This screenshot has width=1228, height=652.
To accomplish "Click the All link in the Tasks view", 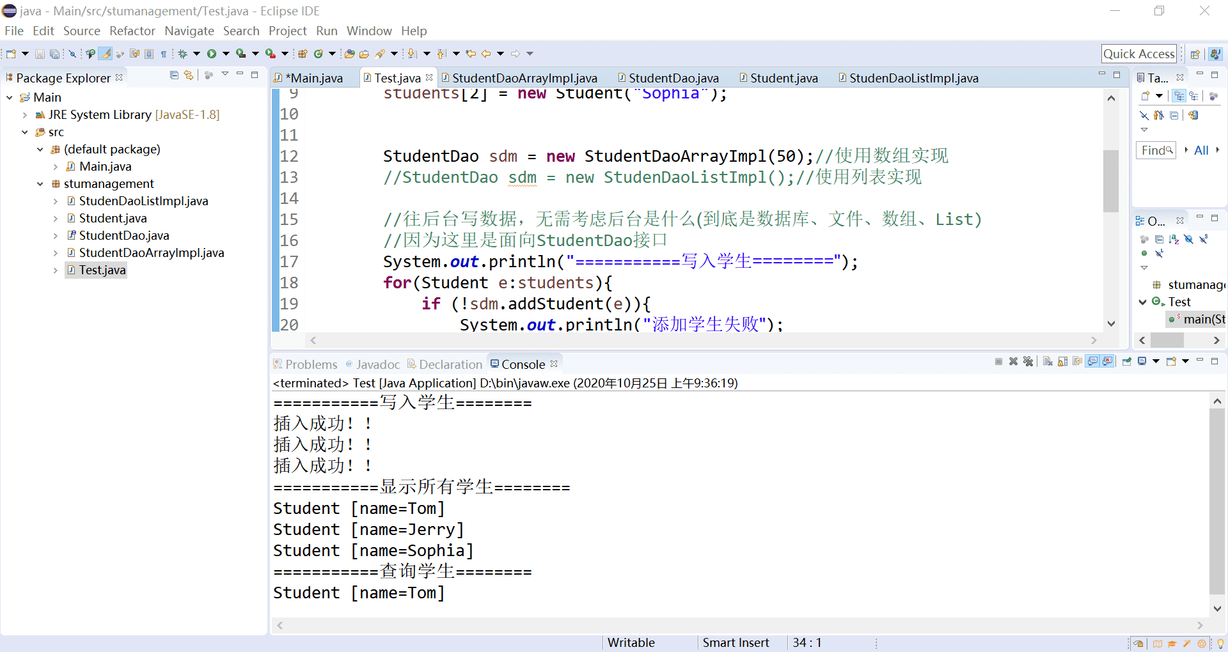I will pos(1201,150).
